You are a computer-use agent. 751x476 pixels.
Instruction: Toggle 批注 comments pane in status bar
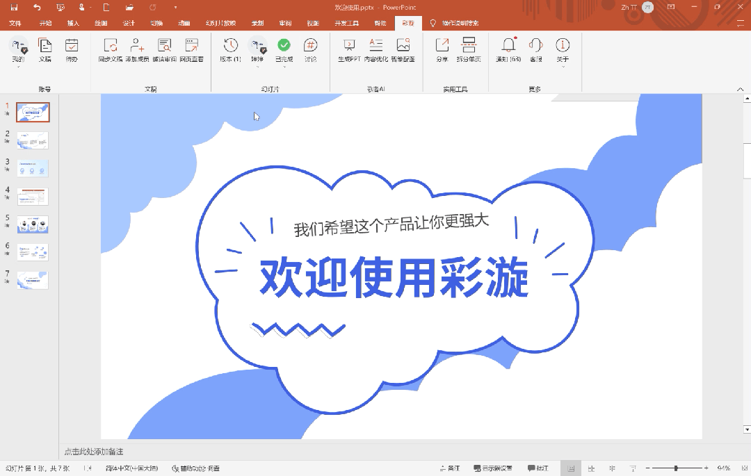click(538, 468)
